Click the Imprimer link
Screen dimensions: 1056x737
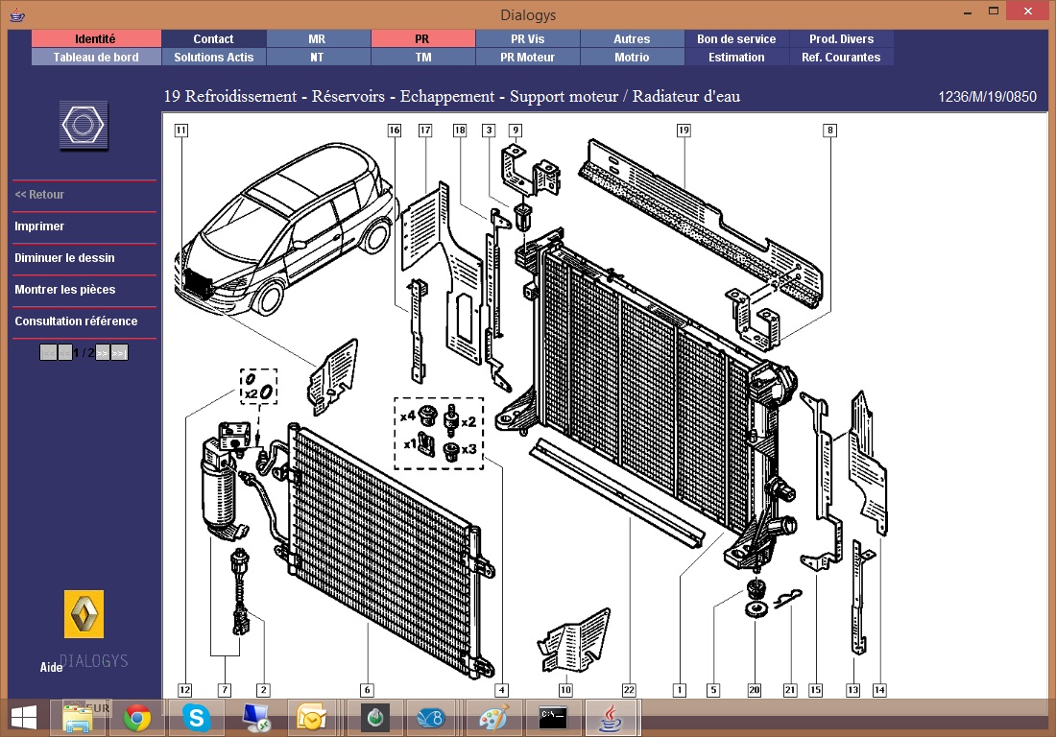point(39,226)
